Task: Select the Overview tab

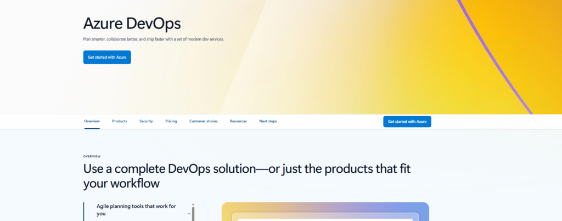Action: [92, 121]
